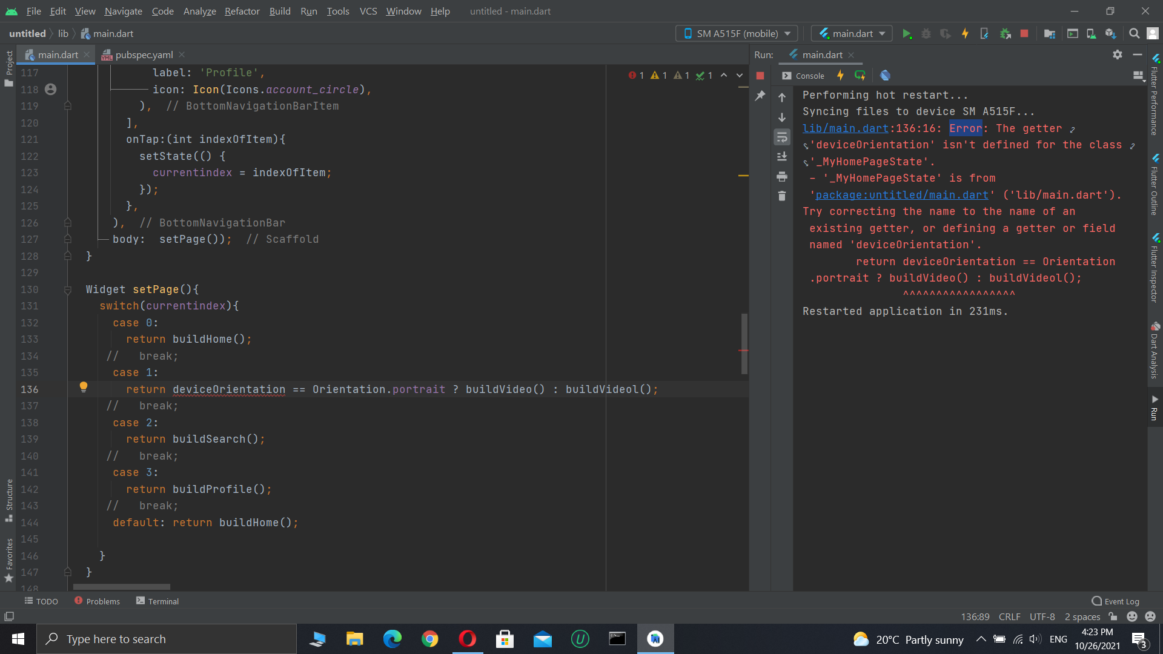The image size is (1163, 654).
Task: Open Dart DevTools icon in Run panel
Action: coord(886,76)
